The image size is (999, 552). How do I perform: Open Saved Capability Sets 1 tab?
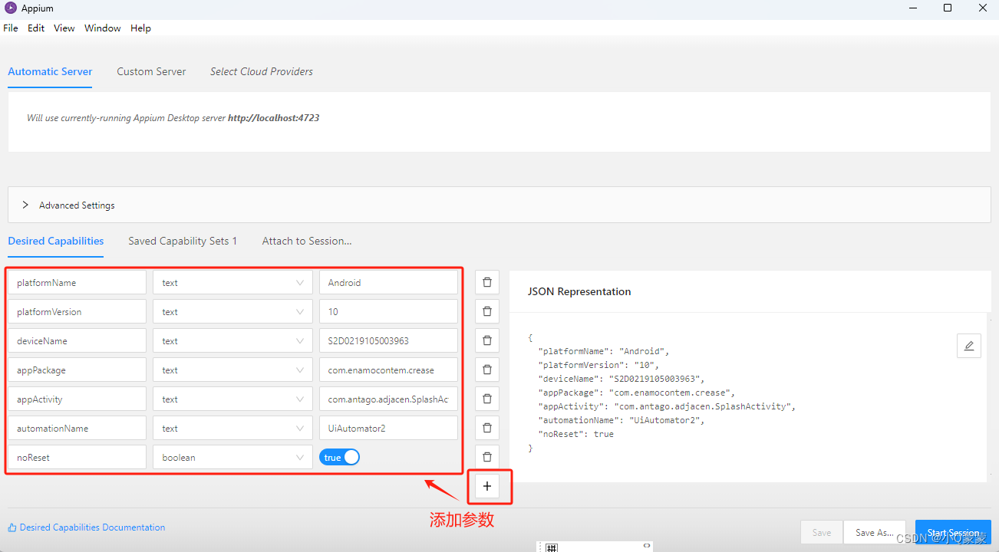click(x=183, y=241)
